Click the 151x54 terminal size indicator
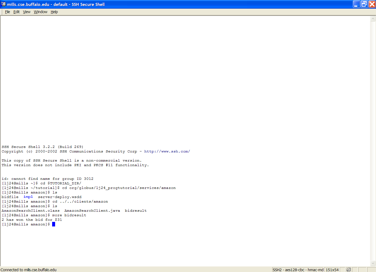The height and width of the screenshot is (272, 376). pyautogui.click(x=332, y=270)
